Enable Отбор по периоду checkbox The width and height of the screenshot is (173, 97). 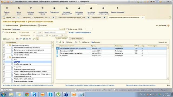point(3,32)
